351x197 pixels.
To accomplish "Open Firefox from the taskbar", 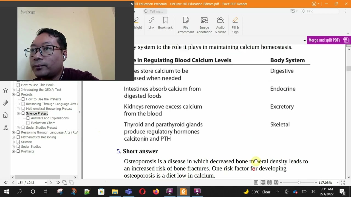I will (x=156, y=192).
